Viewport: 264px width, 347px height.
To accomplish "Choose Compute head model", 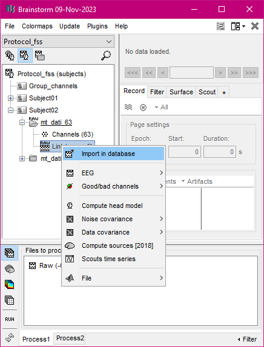I will pos(113,206).
